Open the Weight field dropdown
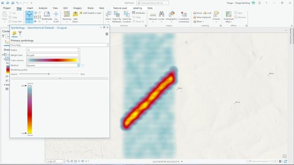 pyautogui.click(x=53, y=55)
